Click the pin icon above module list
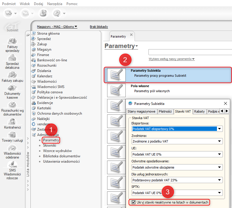The width and height of the screenshot is (232, 208). (28, 35)
